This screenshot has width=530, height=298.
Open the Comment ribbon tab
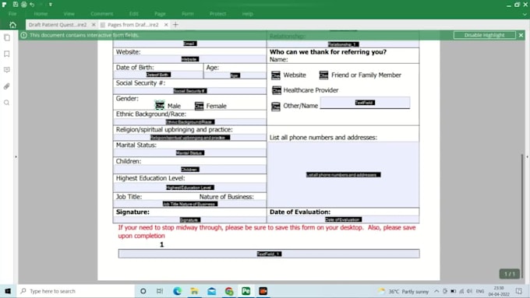pyautogui.click(x=102, y=14)
